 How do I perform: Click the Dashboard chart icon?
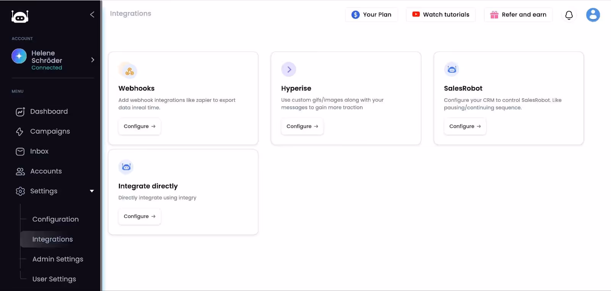[x=20, y=112]
